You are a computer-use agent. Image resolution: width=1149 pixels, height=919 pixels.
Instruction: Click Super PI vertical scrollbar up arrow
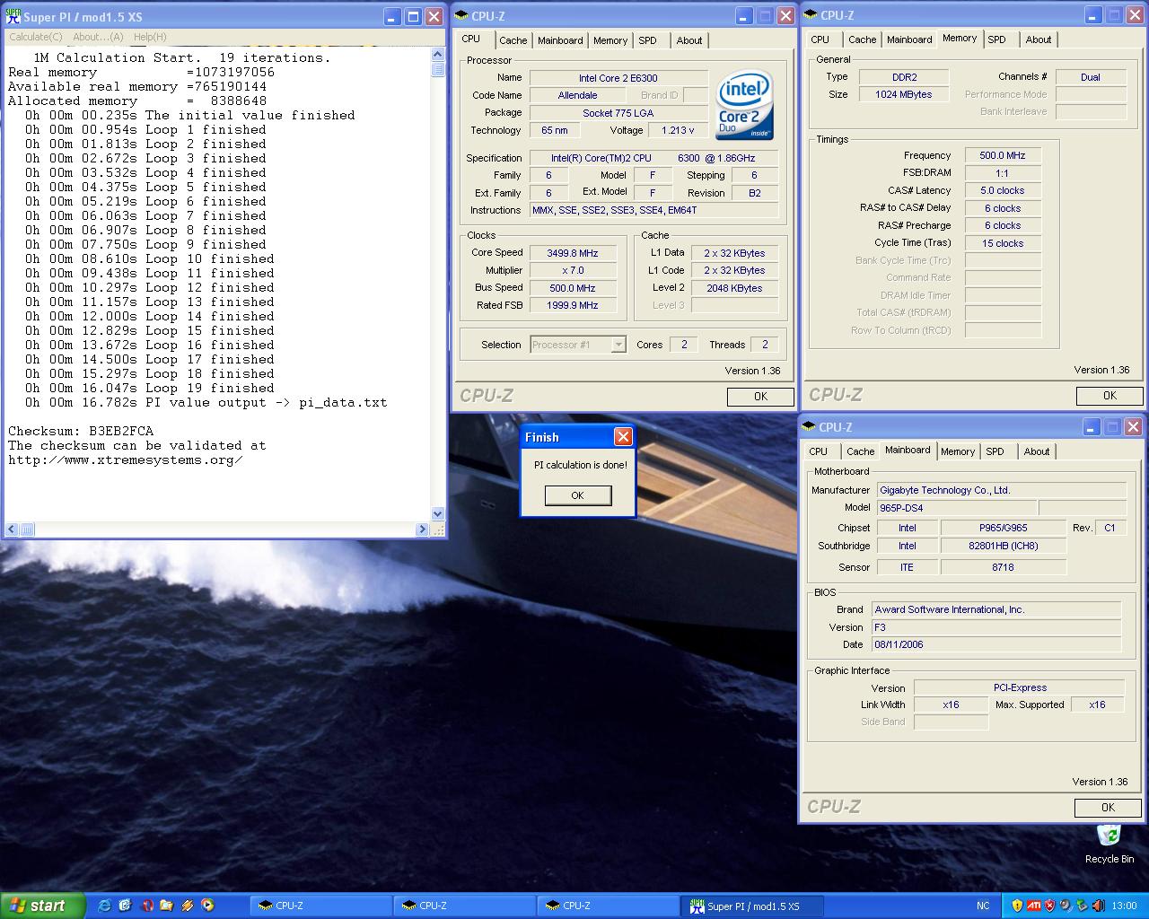(438, 56)
